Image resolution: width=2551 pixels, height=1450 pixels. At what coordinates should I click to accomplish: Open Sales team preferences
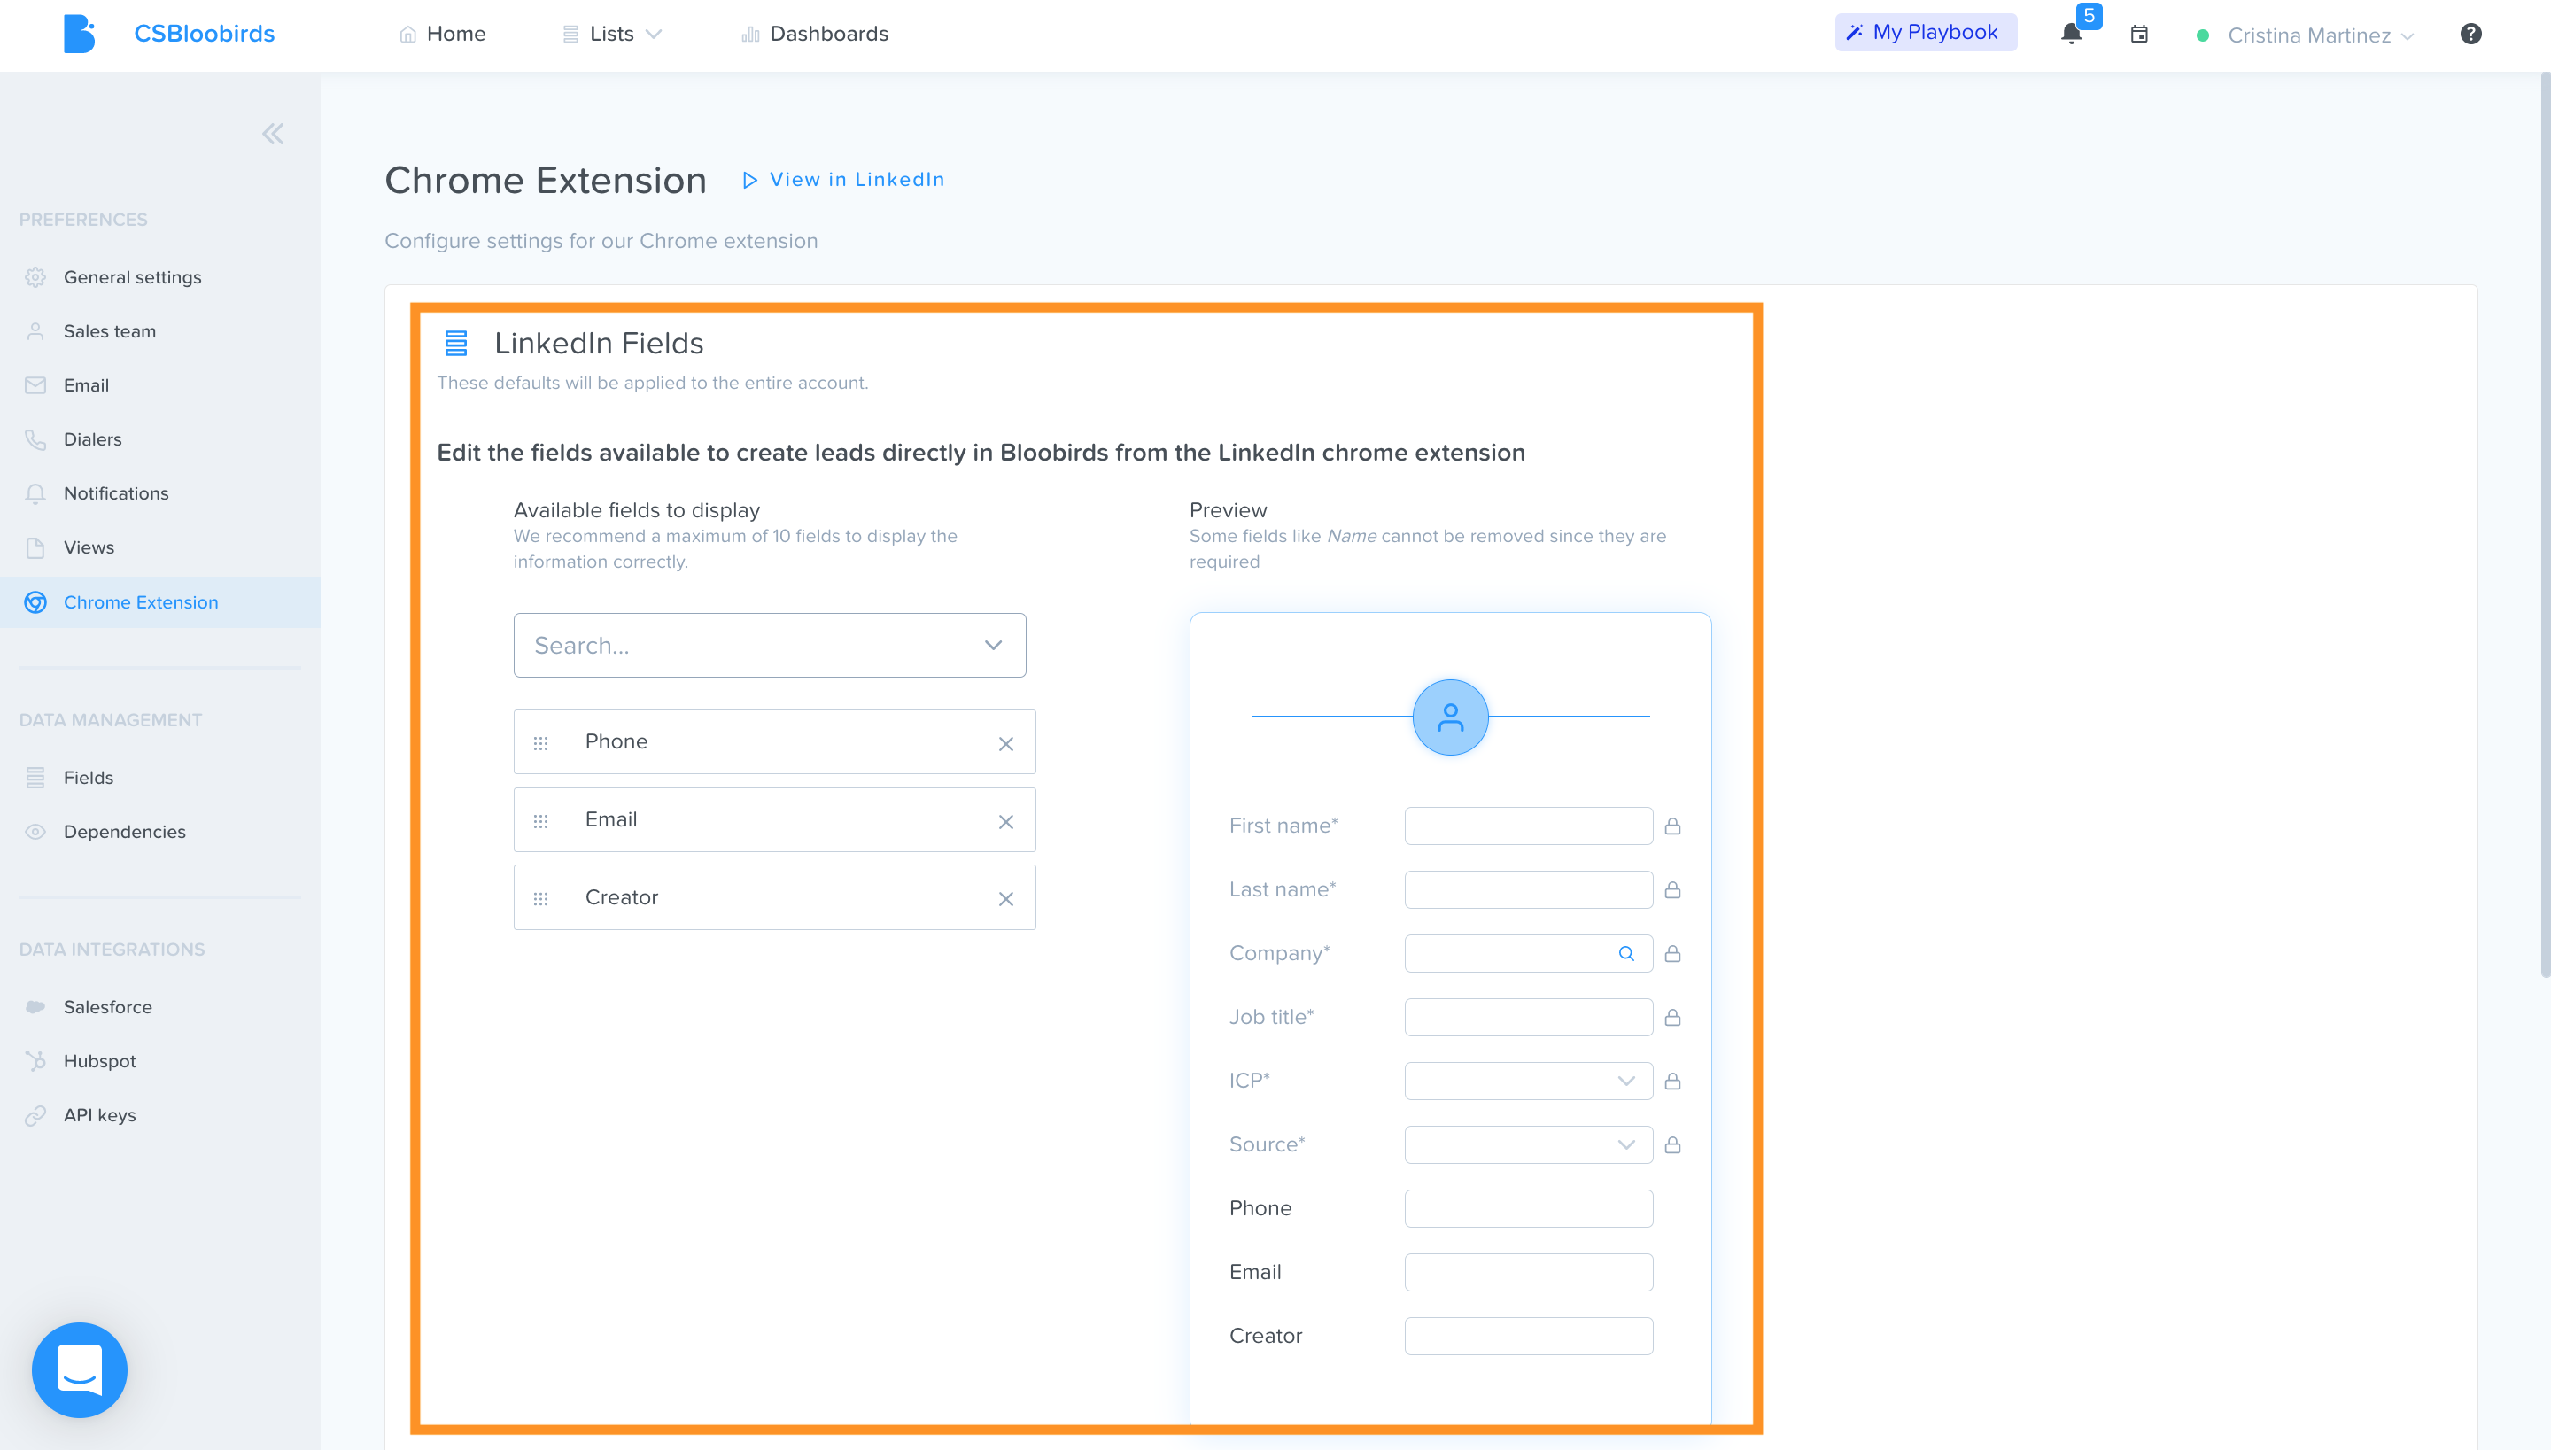click(110, 330)
